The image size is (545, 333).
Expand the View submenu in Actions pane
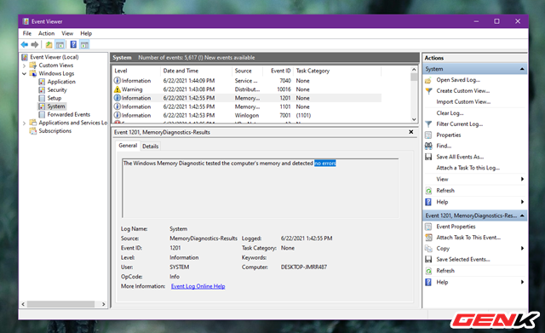point(522,180)
